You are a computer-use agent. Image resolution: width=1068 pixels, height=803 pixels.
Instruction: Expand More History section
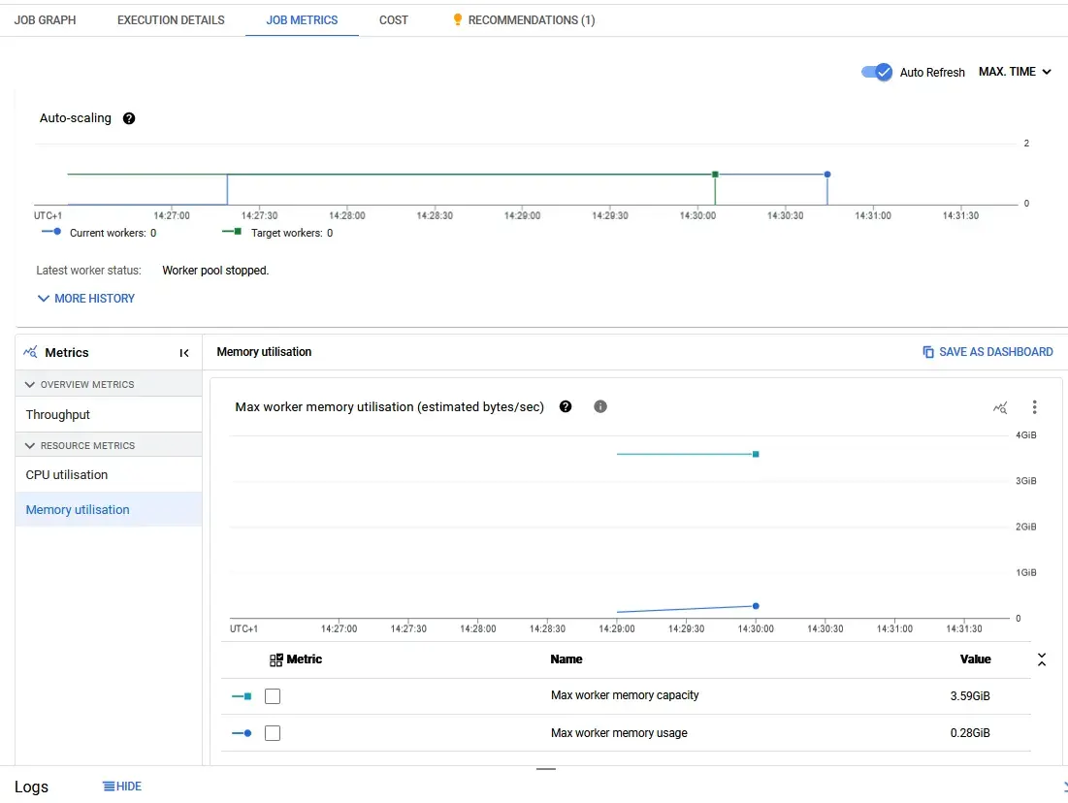point(85,299)
